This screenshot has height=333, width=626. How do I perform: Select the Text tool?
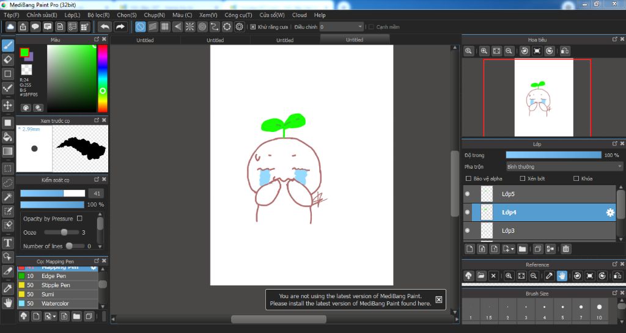click(x=7, y=243)
